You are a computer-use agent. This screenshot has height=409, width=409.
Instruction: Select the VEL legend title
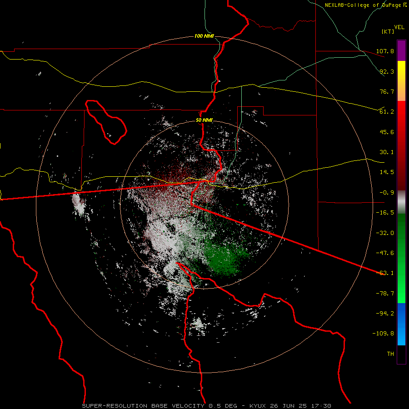coord(399,27)
